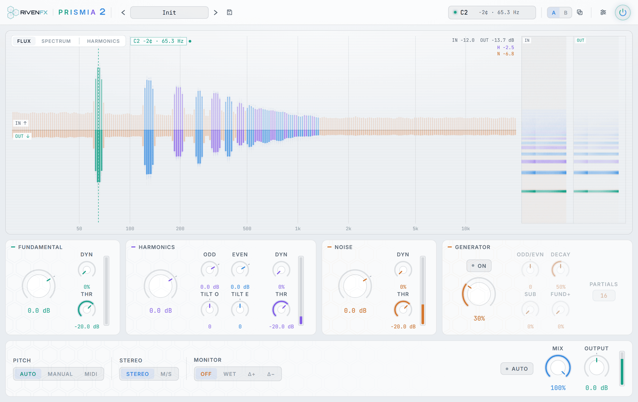Click the Harmonics EVEN knob
Image resolution: width=638 pixels, height=402 pixels.
[x=240, y=270]
